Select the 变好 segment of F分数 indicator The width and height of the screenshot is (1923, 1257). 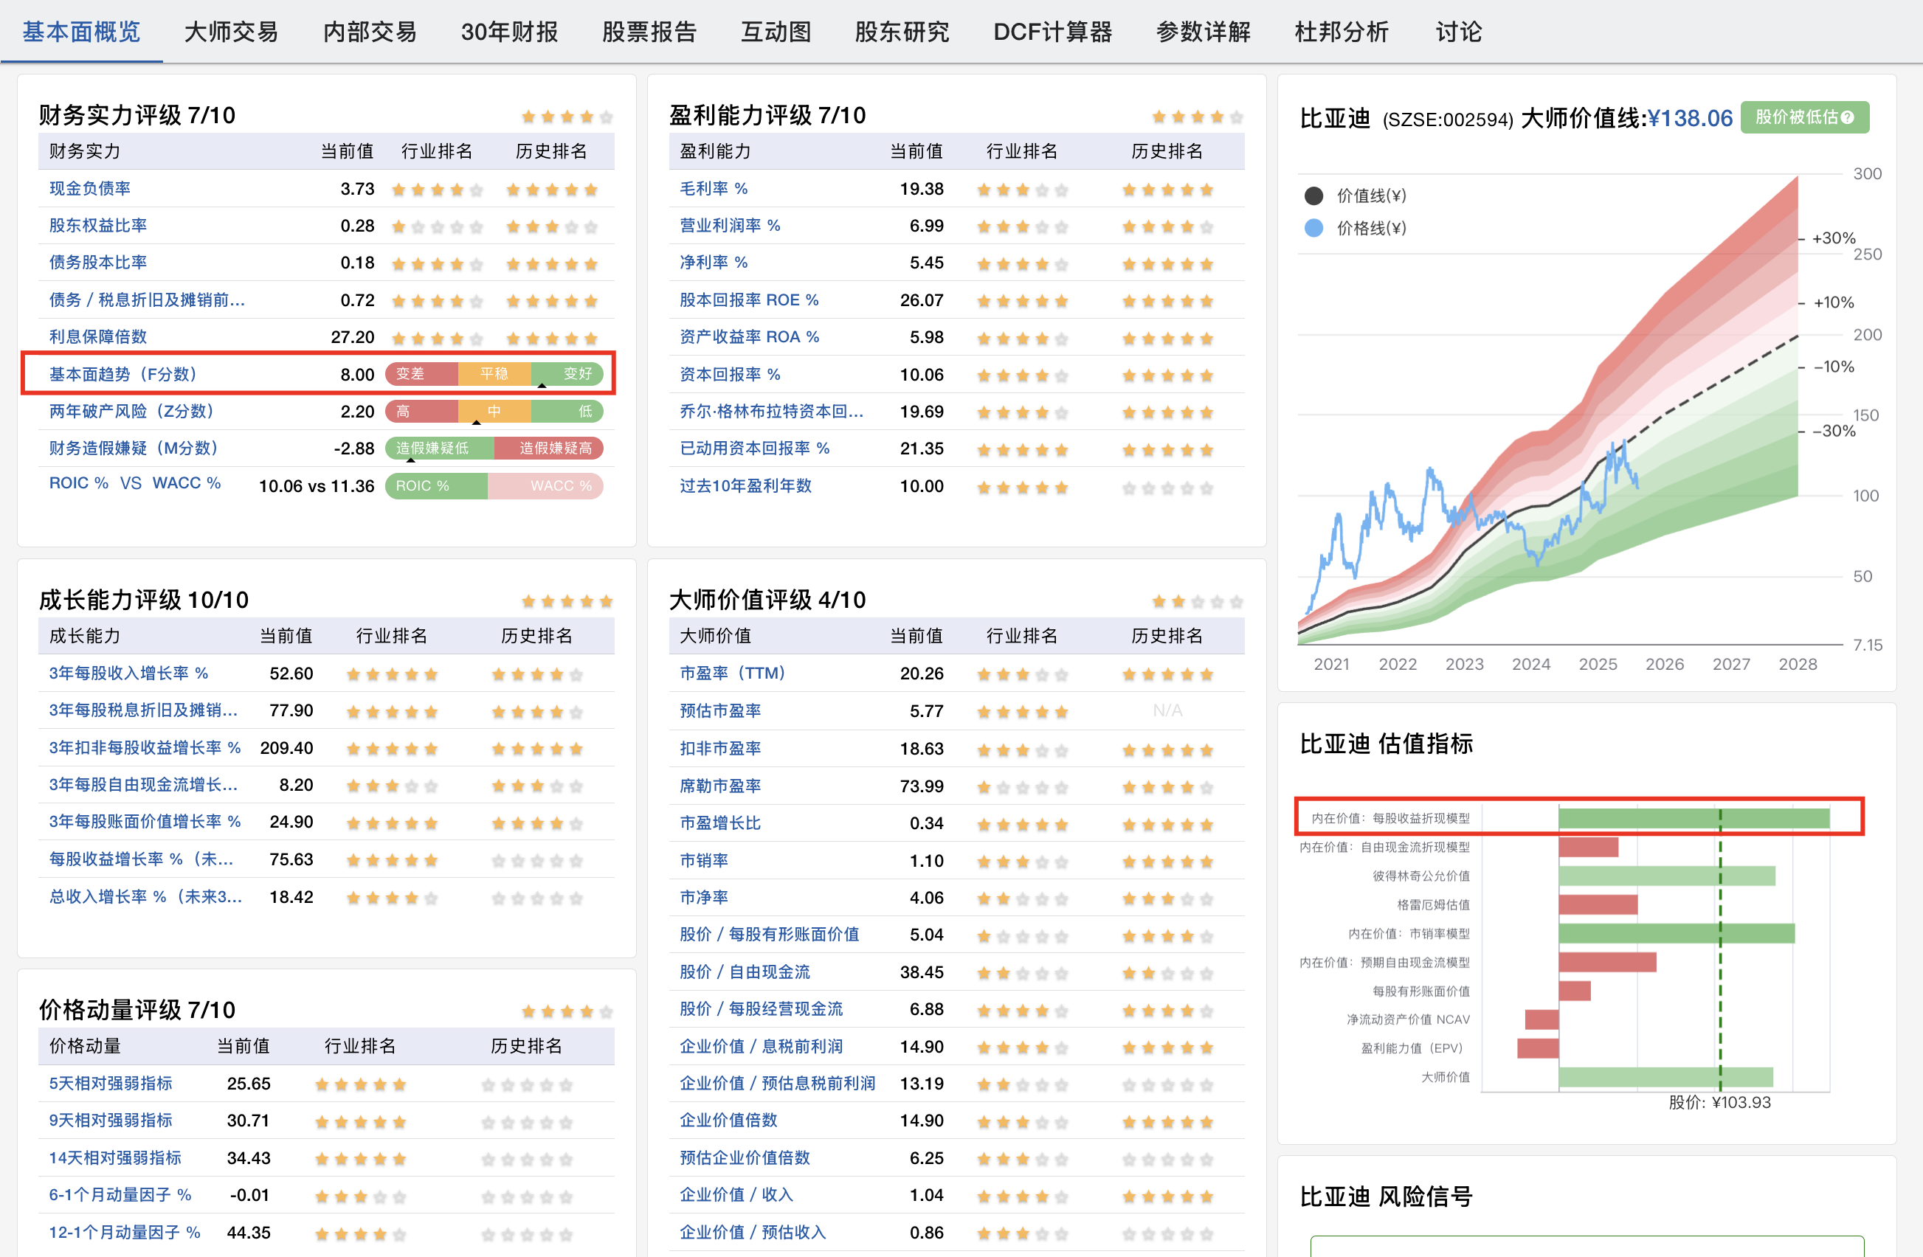pos(568,374)
